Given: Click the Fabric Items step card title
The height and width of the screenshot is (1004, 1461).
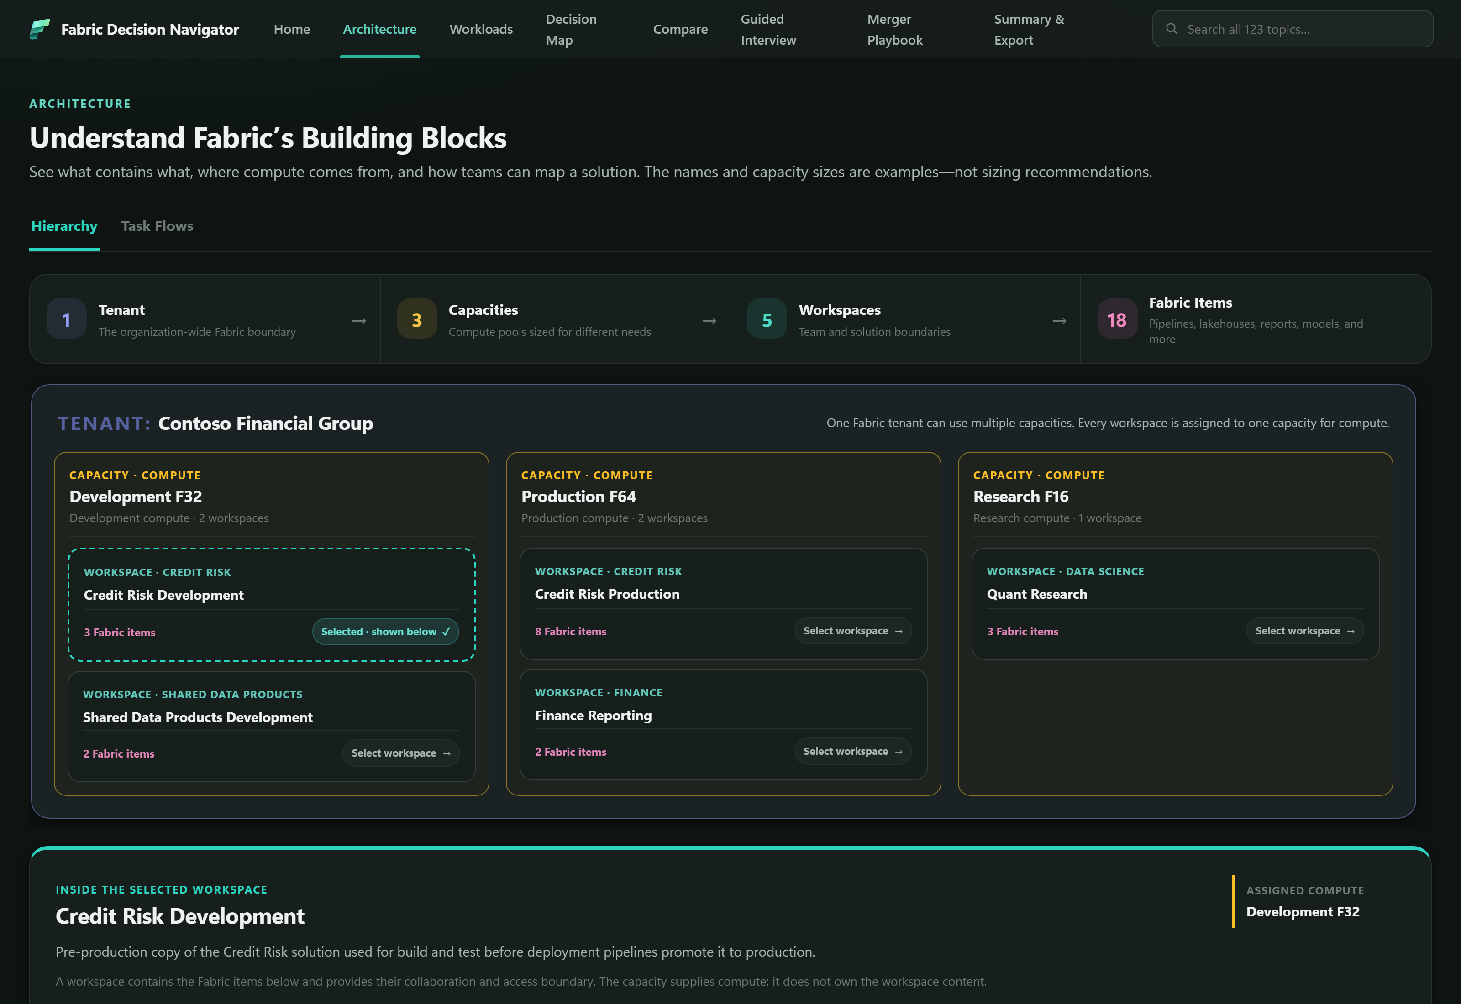Looking at the screenshot, I should 1190,303.
